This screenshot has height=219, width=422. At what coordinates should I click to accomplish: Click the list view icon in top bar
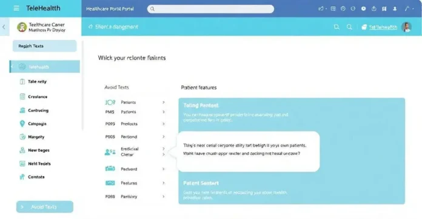[333, 9]
